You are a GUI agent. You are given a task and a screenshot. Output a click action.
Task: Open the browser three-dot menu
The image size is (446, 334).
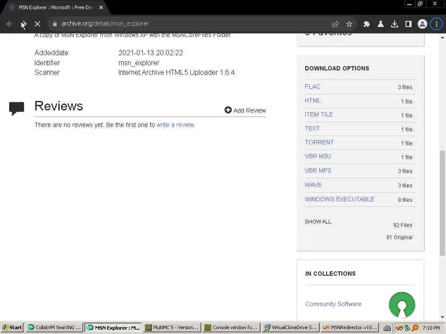(x=436, y=24)
